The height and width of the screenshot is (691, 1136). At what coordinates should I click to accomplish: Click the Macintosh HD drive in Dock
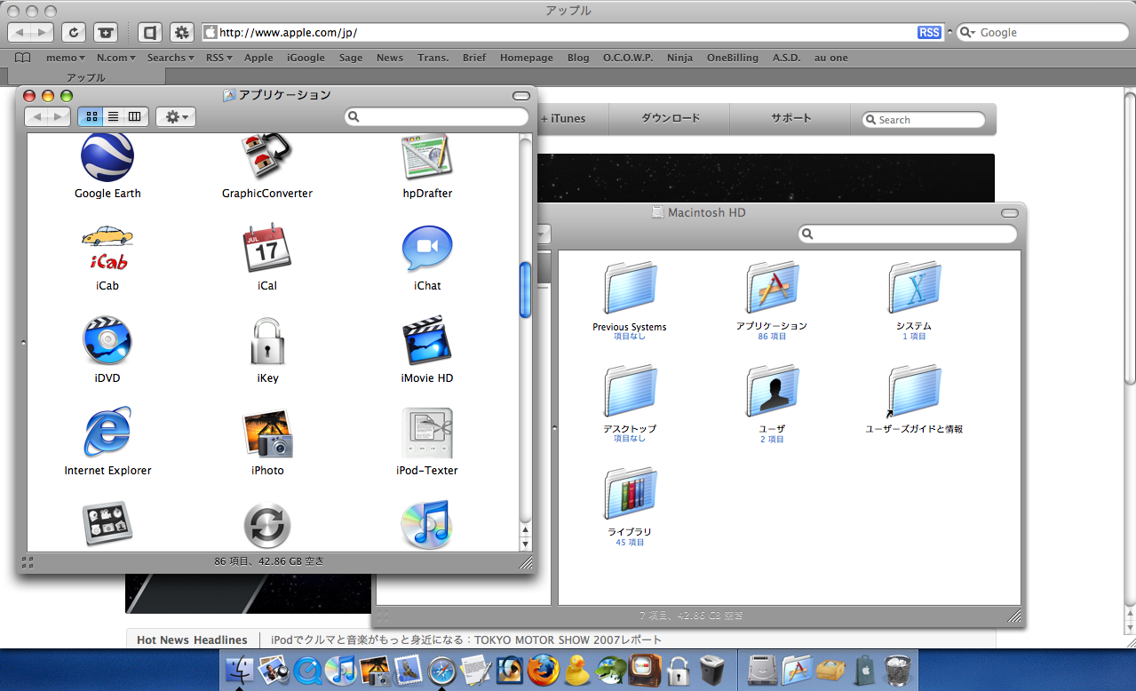click(x=764, y=669)
